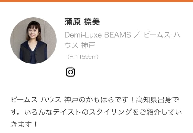Image resolution: width=193 pixels, height=133 pixels.
Task: Click the dark vest in the profile picture
Action: (33, 53)
